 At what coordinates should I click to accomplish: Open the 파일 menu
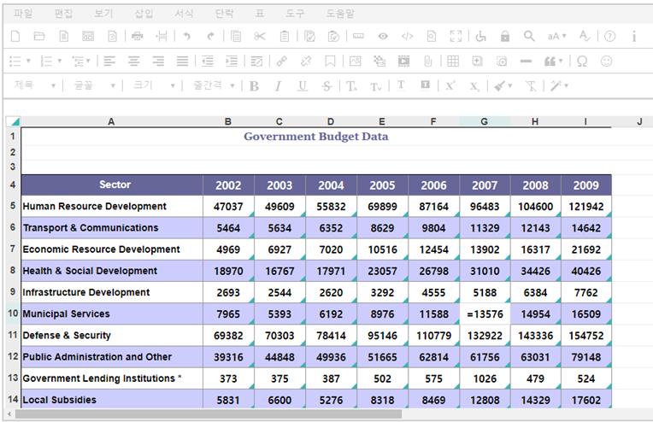[x=23, y=14]
